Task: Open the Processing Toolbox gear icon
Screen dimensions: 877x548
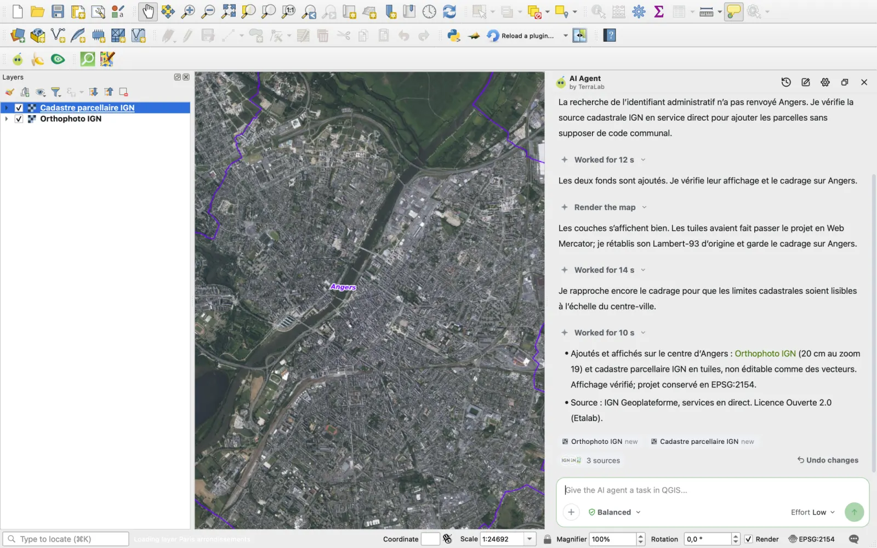Action: click(639, 12)
